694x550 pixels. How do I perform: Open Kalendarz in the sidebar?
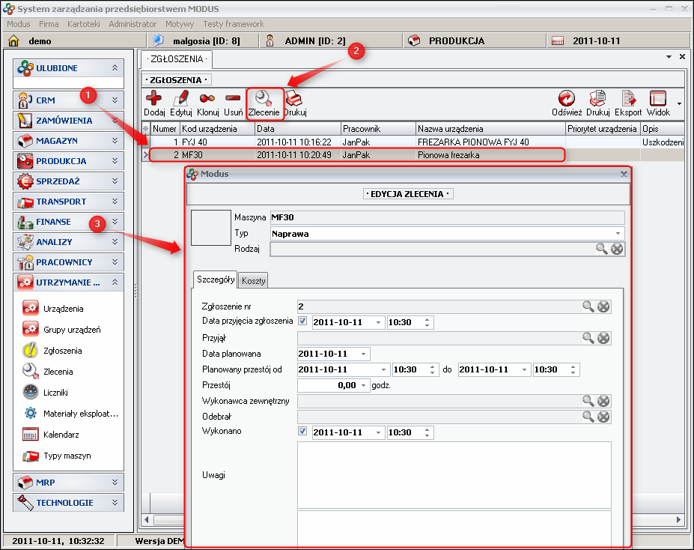coord(61,435)
